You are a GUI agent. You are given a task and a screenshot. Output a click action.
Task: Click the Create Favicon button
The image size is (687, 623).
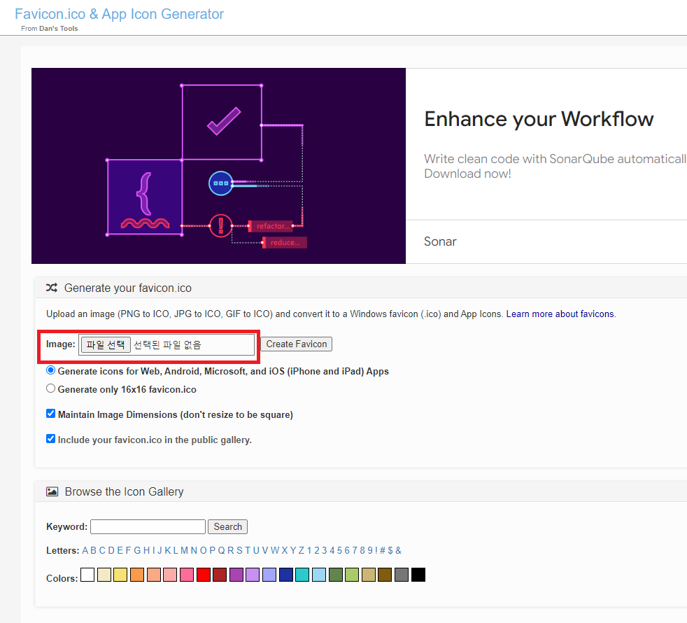click(297, 344)
